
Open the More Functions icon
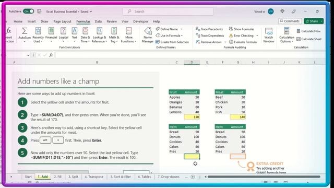click(x=129, y=31)
